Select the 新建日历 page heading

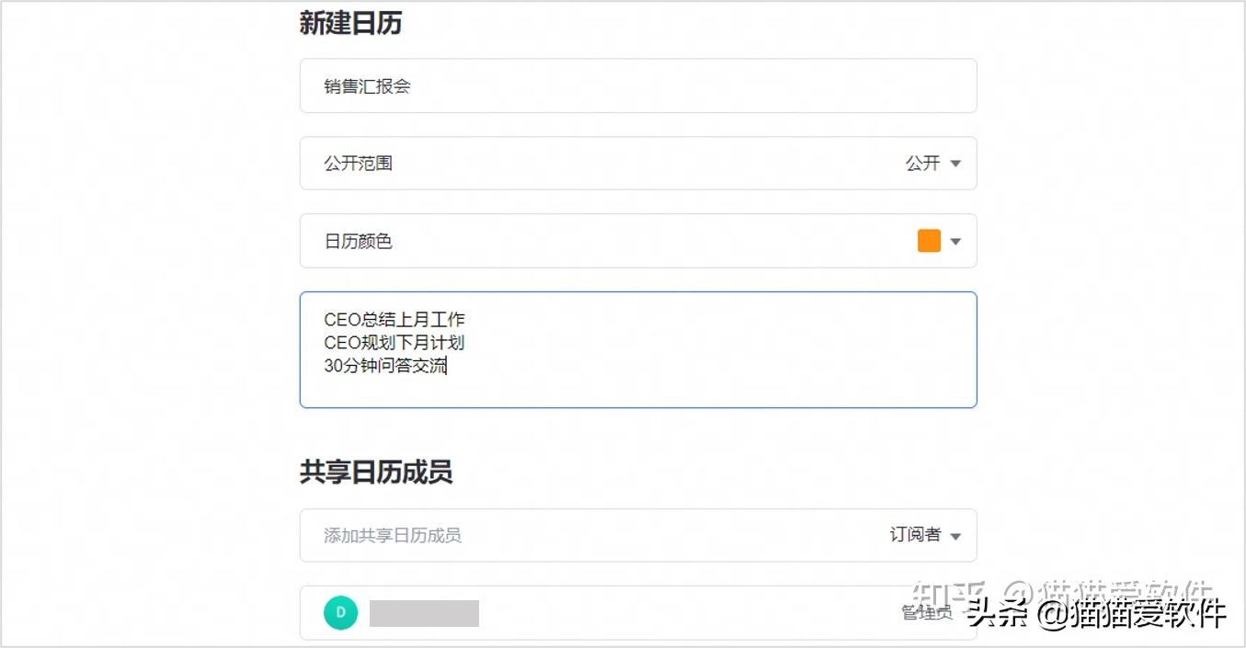click(350, 22)
